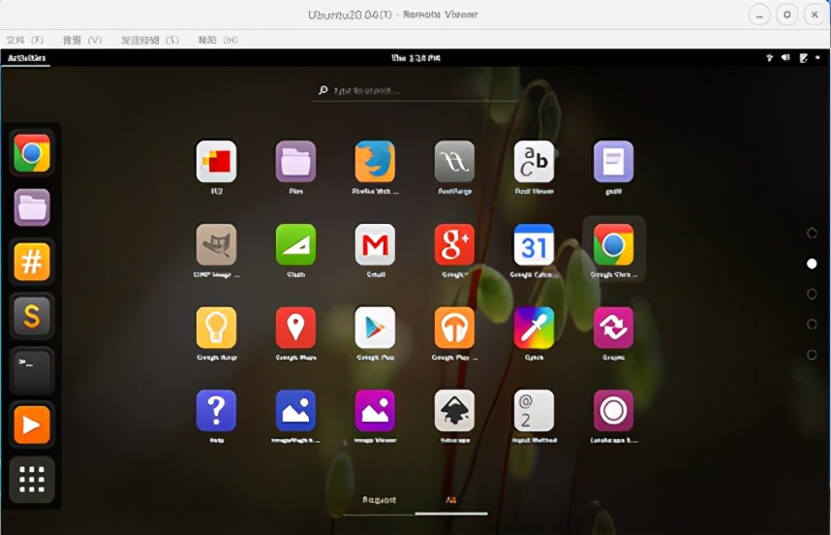Open Image Viewer magenta picture app
Image resolution: width=831 pixels, height=535 pixels.
pos(375,410)
